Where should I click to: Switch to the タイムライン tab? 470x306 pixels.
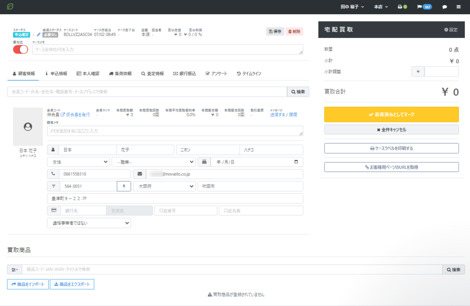point(249,74)
